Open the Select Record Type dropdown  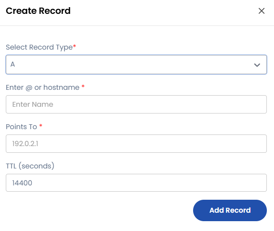(x=136, y=64)
